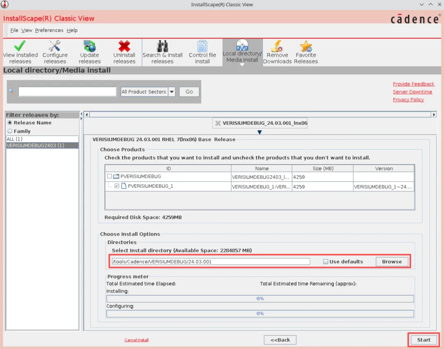This screenshot has height=349, width=444.
Task: Click the Name column header
Action: click(261, 169)
